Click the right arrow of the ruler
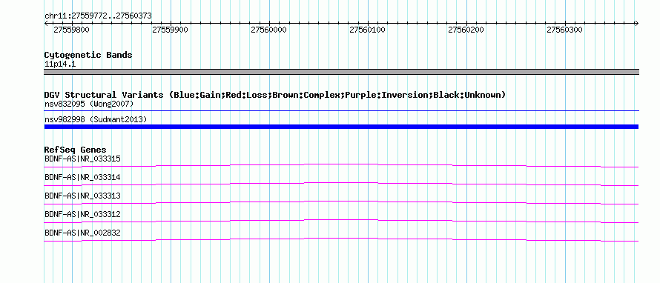Screen dimensions: 660x283 coord(637,23)
